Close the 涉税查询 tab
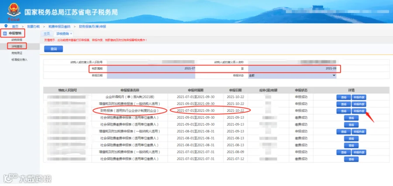The width and height of the screenshot is (393, 186). 71,34
